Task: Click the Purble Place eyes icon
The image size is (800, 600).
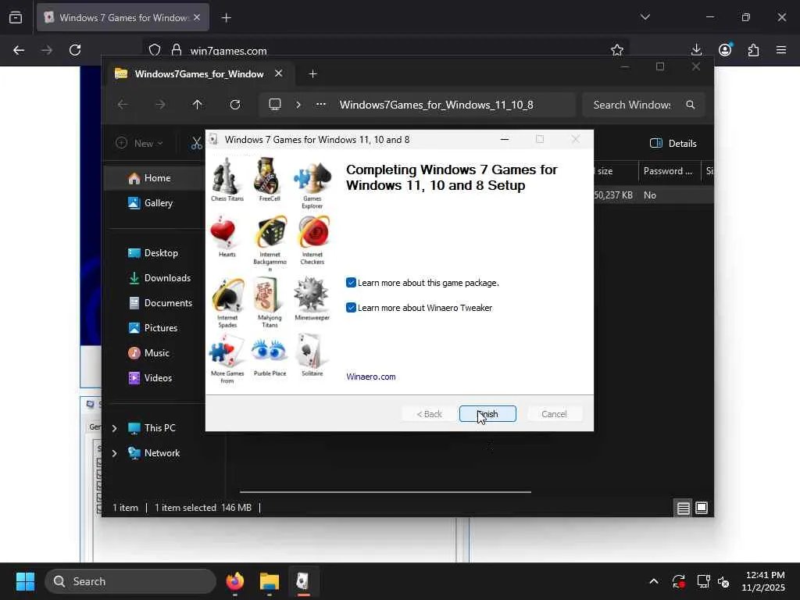Action: coord(269,351)
